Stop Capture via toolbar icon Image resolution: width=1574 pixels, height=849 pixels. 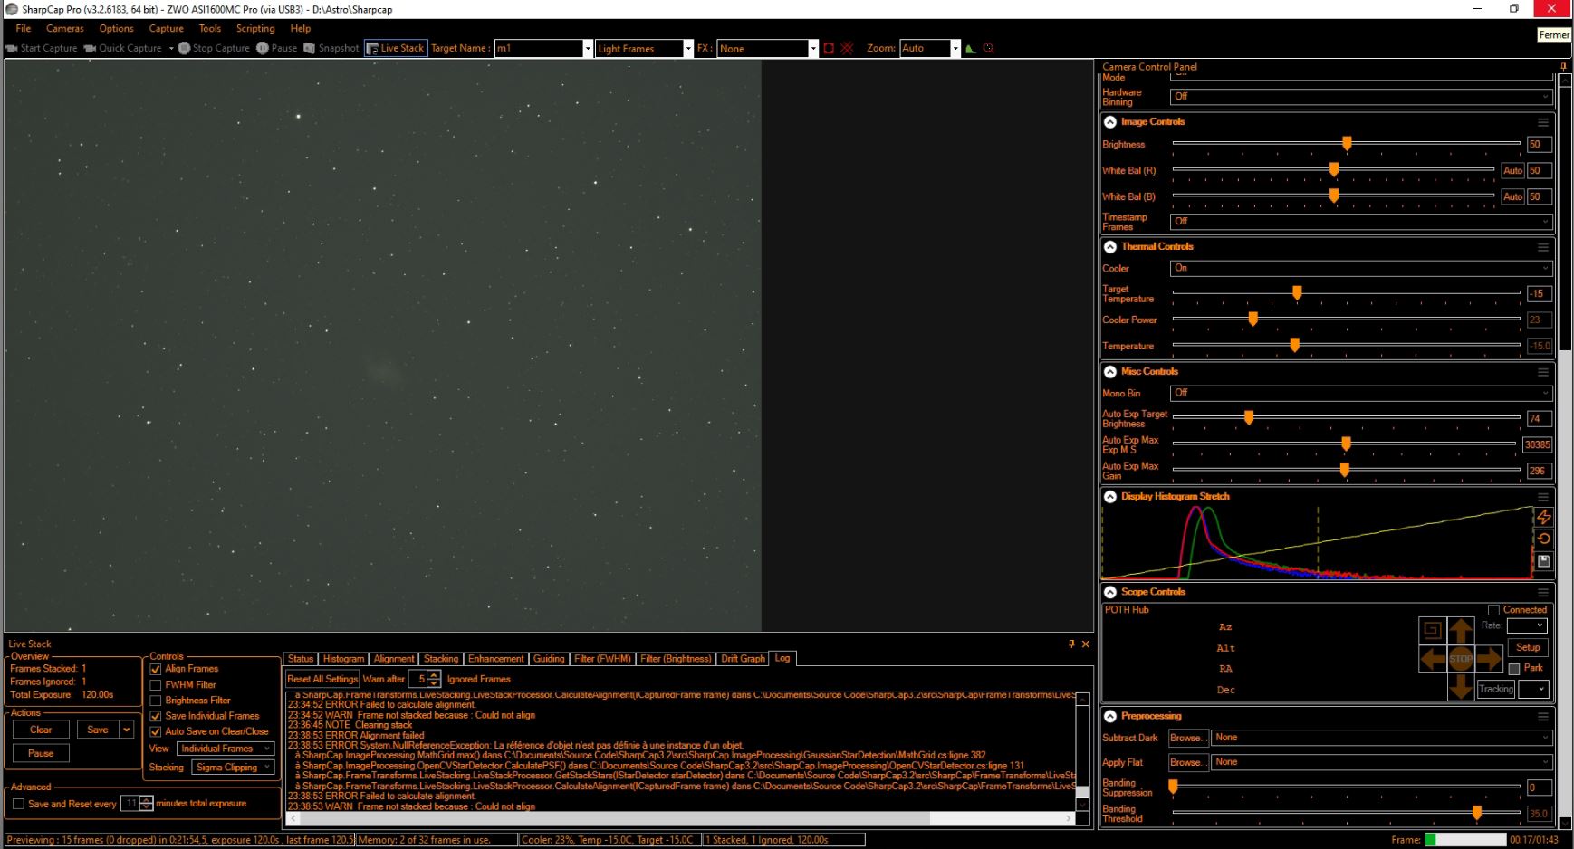pyautogui.click(x=184, y=48)
